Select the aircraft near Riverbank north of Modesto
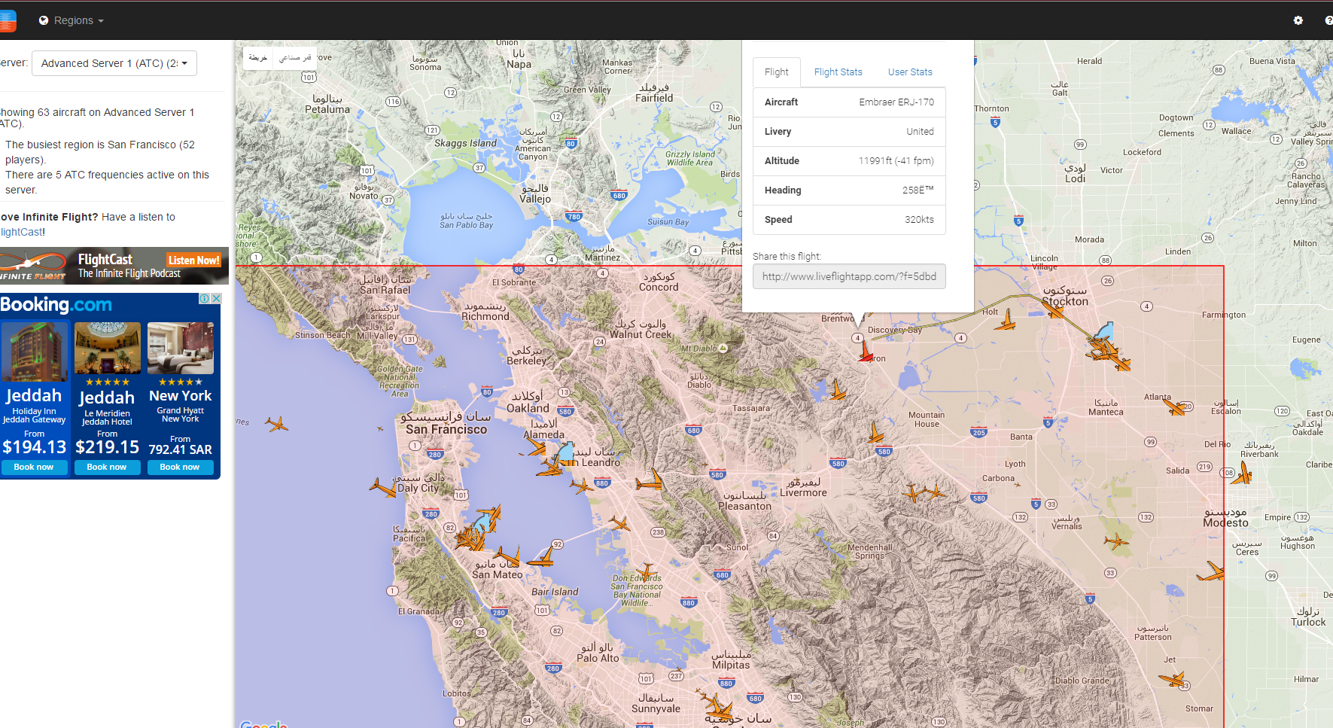 1242,474
